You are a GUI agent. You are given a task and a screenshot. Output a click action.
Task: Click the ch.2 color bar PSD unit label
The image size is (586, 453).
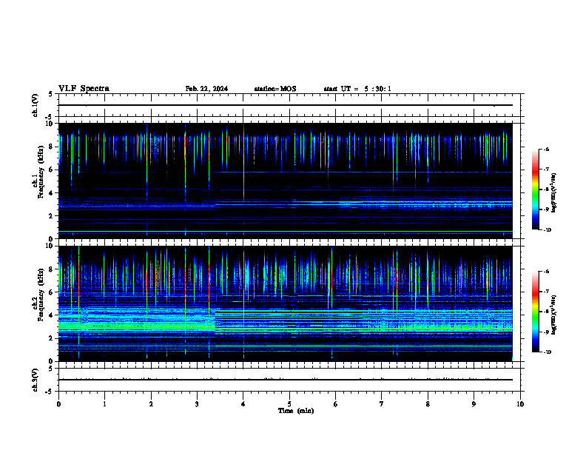click(x=554, y=315)
